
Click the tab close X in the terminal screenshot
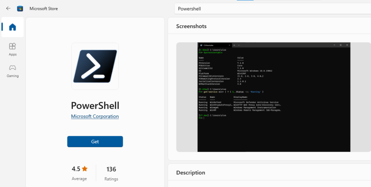[230, 45]
